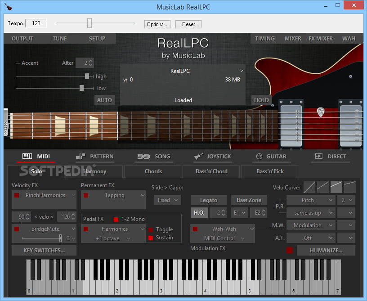The height and width of the screenshot is (301, 367).
Task: Open the MIXER panel
Action: coord(293,39)
